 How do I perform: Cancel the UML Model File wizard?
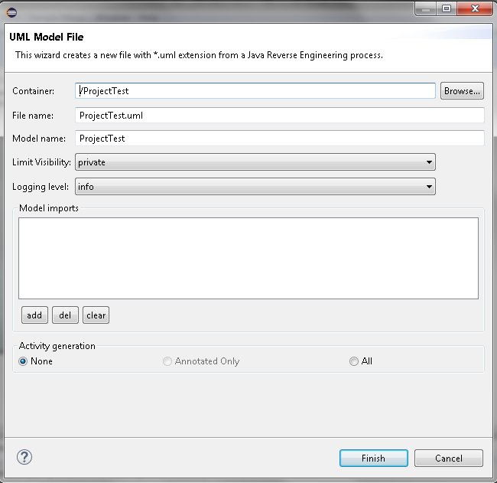[449, 458]
